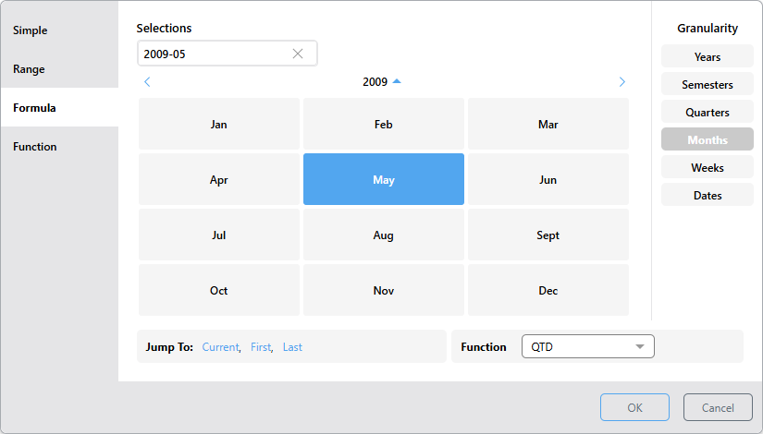Go to previous year with left arrow
Viewport: 763px width, 434px height.
pyautogui.click(x=147, y=82)
